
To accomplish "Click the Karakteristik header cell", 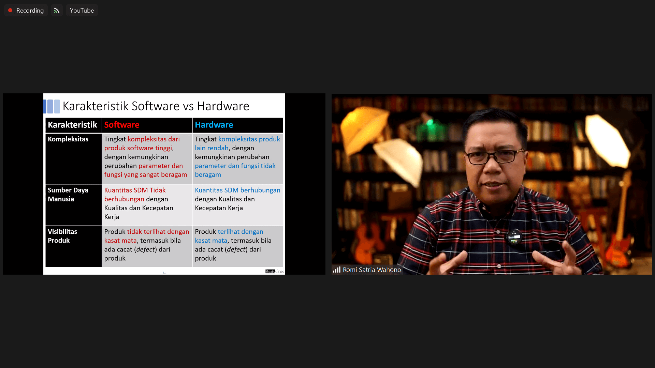I will (x=72, y=125).
